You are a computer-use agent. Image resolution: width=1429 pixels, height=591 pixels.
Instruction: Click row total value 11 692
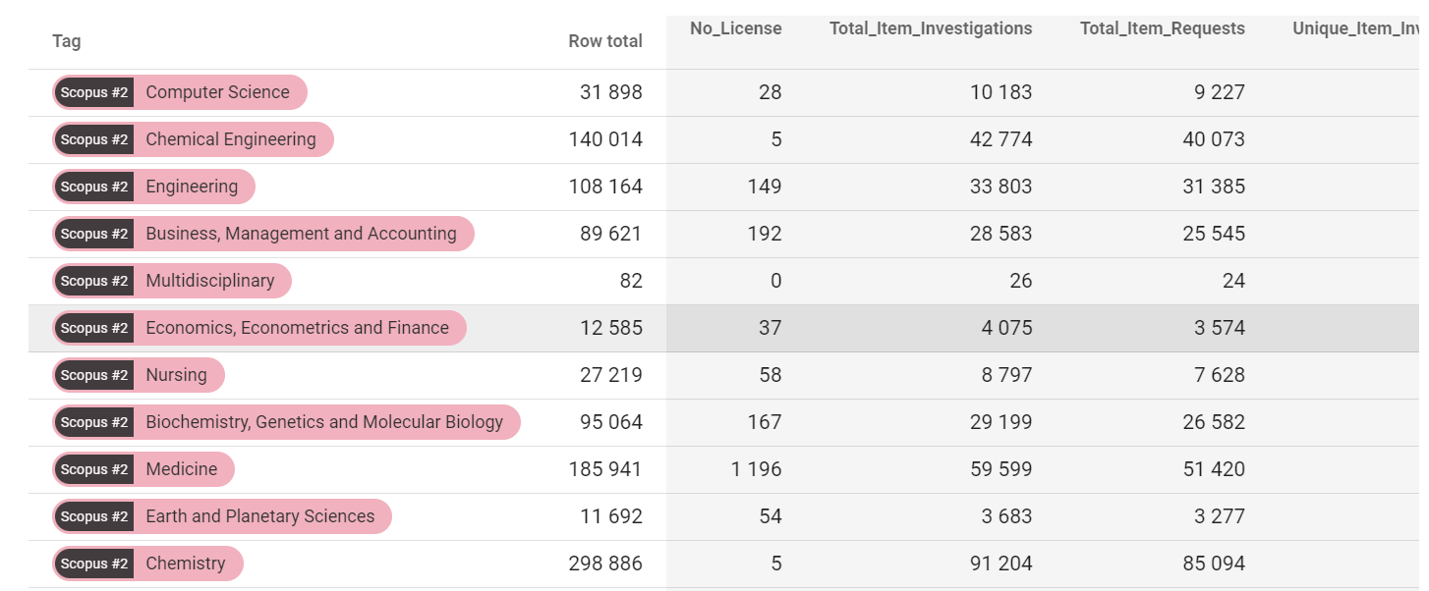[611, 516]
